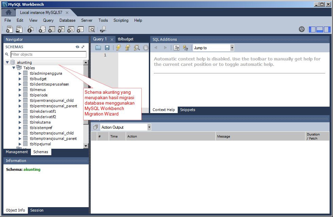This screenshot has height=217, width=333.
Task: Execute the statement under the cursor
Action: pyautogui.click(x=128, y=48)
